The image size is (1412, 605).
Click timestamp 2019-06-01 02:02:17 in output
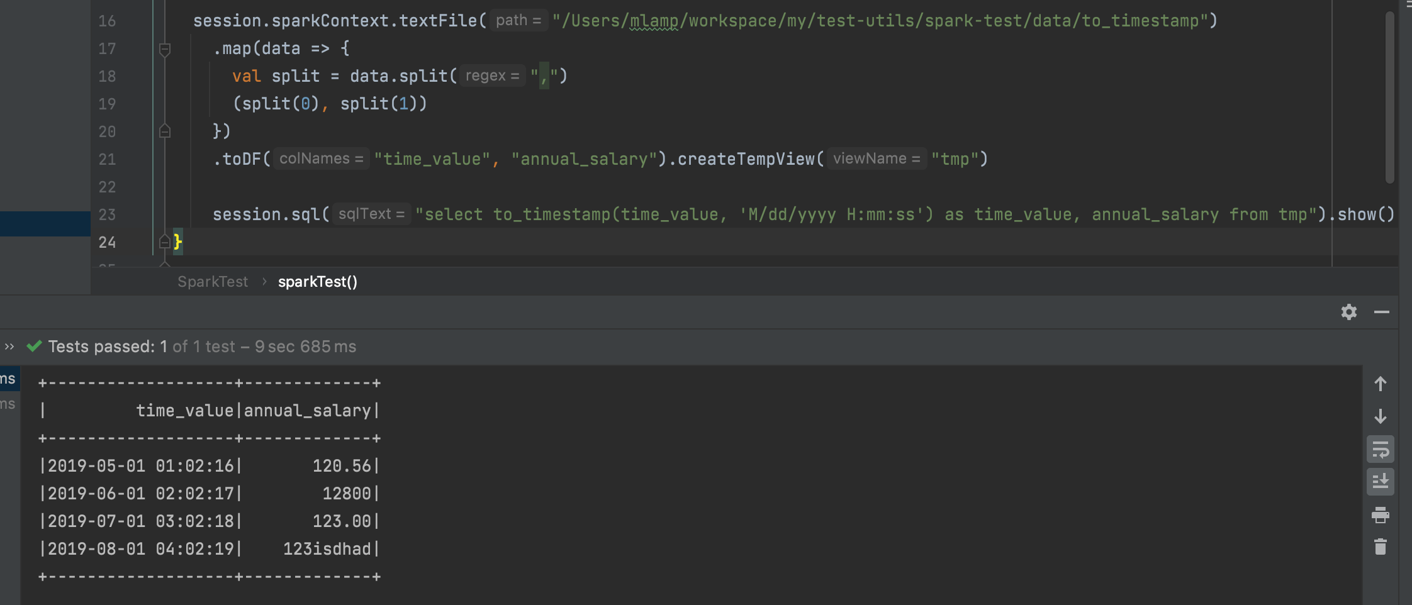[141, 494]
